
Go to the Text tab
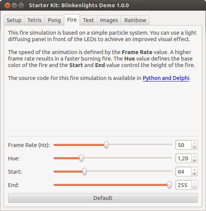pyautogui.click(x=88, y=20)
